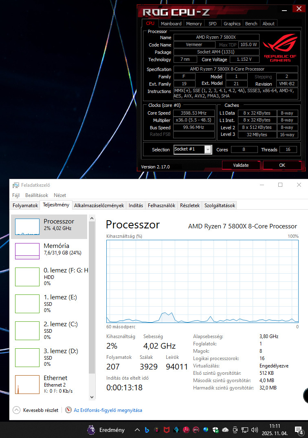The height and width of the screenshot is (438, 308).
Task: Select 1. lemez (E:) SSD item
Action: [49, 304]
